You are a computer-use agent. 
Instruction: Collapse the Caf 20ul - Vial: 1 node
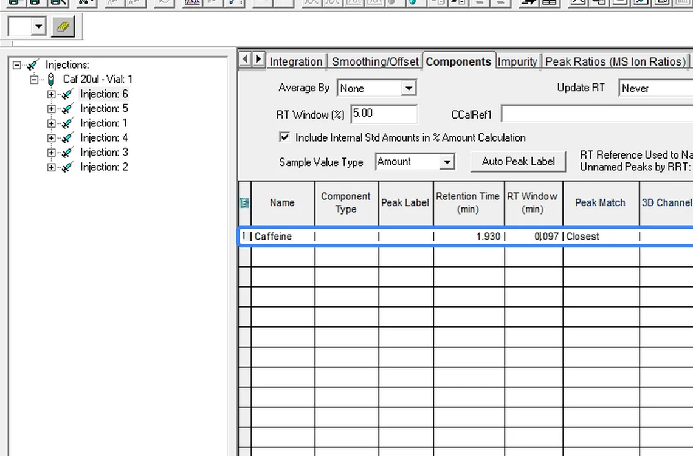point(34,80)
